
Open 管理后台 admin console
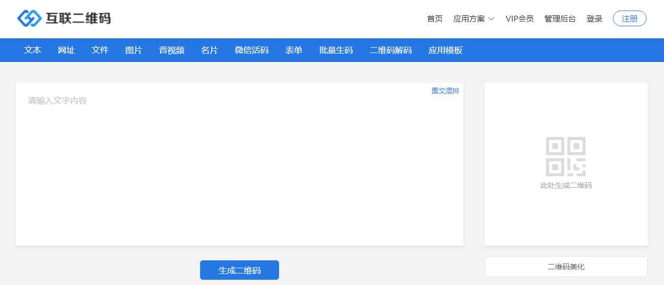click(560, 19)
